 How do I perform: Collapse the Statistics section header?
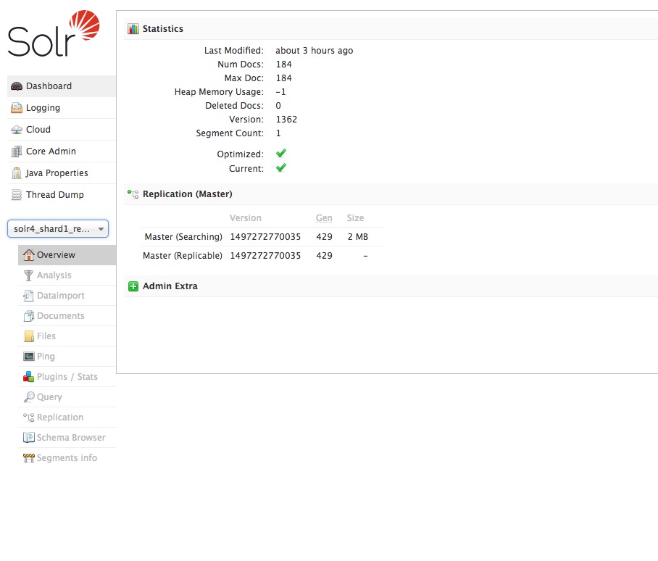(163, 28)
